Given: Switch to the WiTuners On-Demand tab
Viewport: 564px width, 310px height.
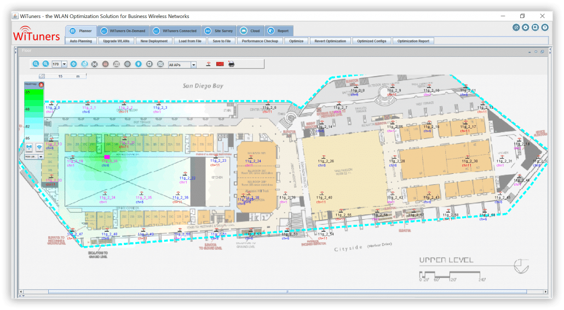Looking at the screenshot, I should (x=123, y=31).
